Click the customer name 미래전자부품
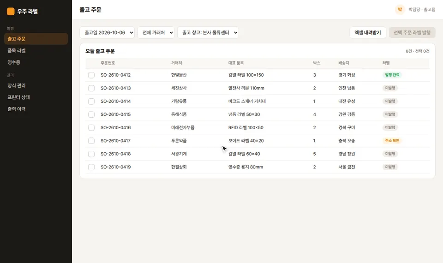This screenshot has height=263, width=443. (183, 127)
